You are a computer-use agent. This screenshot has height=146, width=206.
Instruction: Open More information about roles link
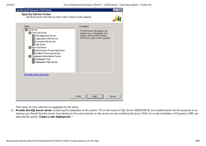(x=37, y=75)
